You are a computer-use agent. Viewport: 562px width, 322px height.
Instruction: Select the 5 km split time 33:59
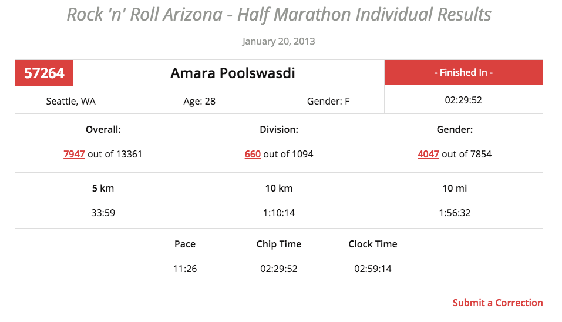103,213
